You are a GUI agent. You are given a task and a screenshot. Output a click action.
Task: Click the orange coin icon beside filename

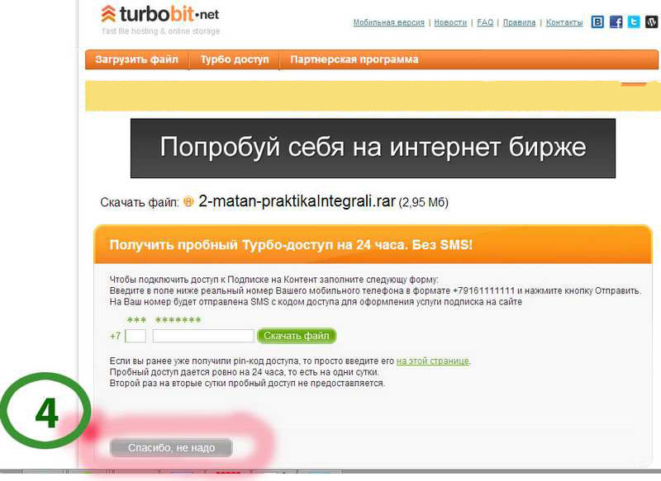(x=188, y=202)
